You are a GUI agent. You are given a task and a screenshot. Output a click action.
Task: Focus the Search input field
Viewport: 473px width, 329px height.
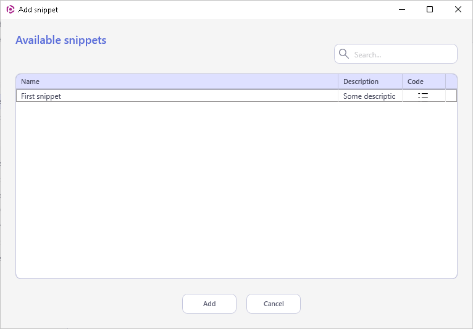tap(395, 54)
